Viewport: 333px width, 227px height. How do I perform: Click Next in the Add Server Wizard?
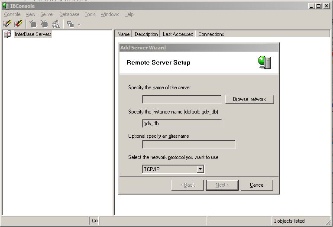coord(222,185)
